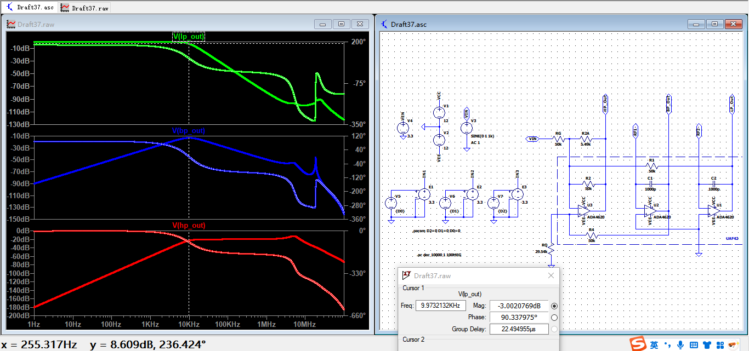Screen dimensions: 749x351
Task: Open the IME skin shirt icon
Action: 707,344
